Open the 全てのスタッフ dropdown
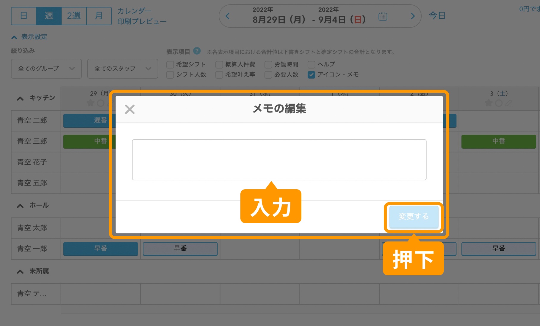The image size is (540, 326). [122, 69]
